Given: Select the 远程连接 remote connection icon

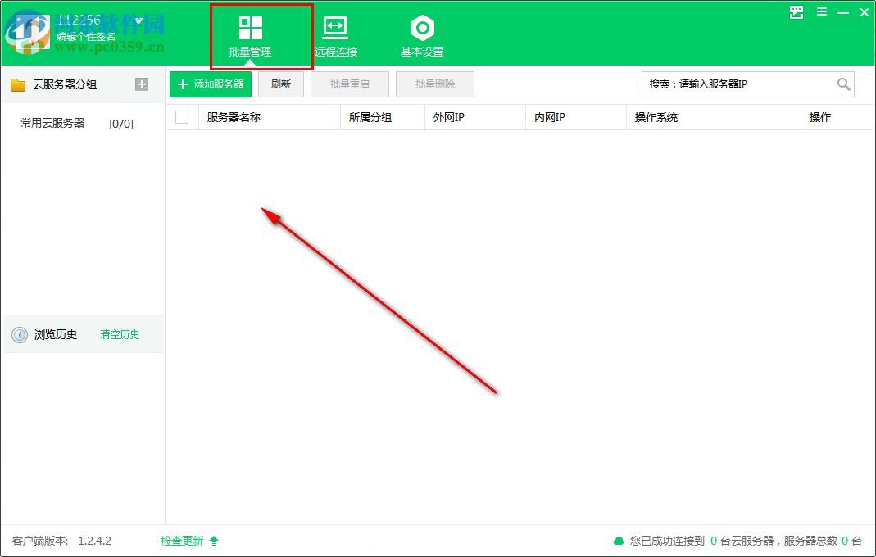Looking at the screenshot, I should tap(335, 27).
